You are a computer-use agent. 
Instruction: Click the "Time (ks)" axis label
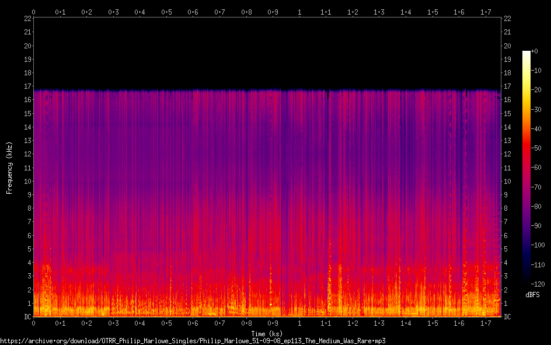(x=267, y=333)
